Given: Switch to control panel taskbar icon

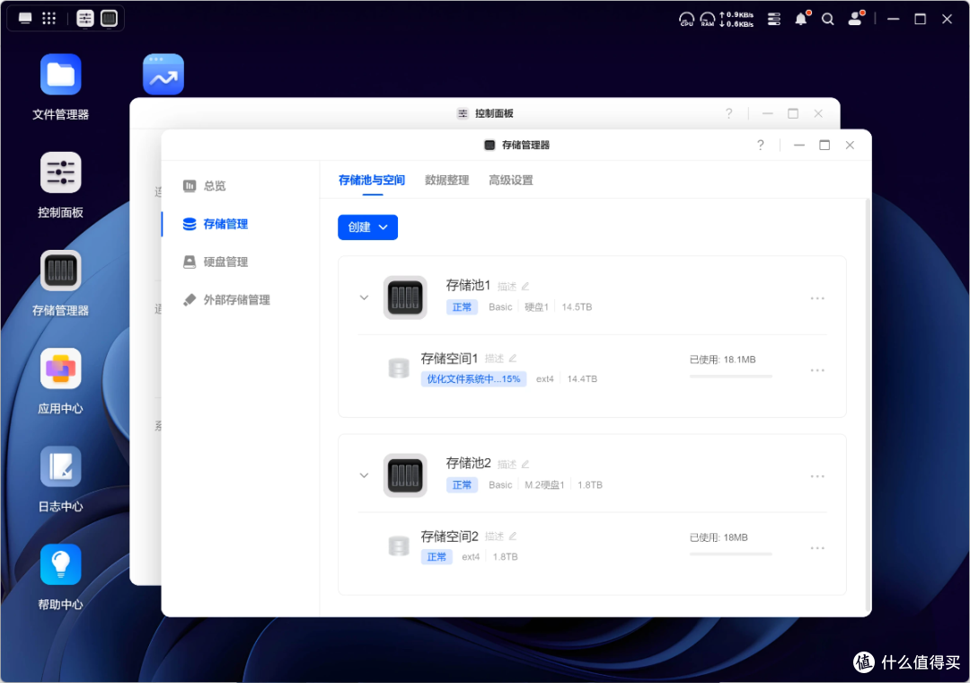Looking at the screenshot, I should click(x=84, y=19).
